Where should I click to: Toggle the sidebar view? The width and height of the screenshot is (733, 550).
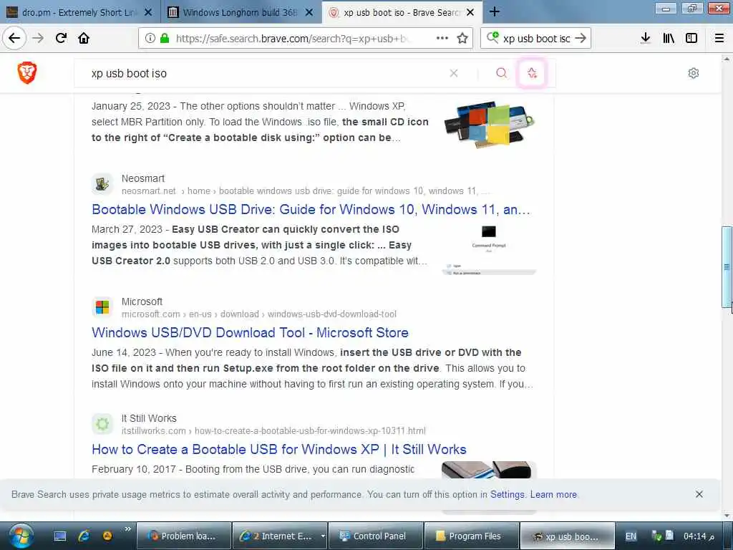(x=691, y=39)
